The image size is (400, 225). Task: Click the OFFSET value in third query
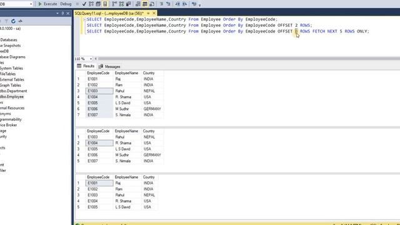(x=296, y=31)
